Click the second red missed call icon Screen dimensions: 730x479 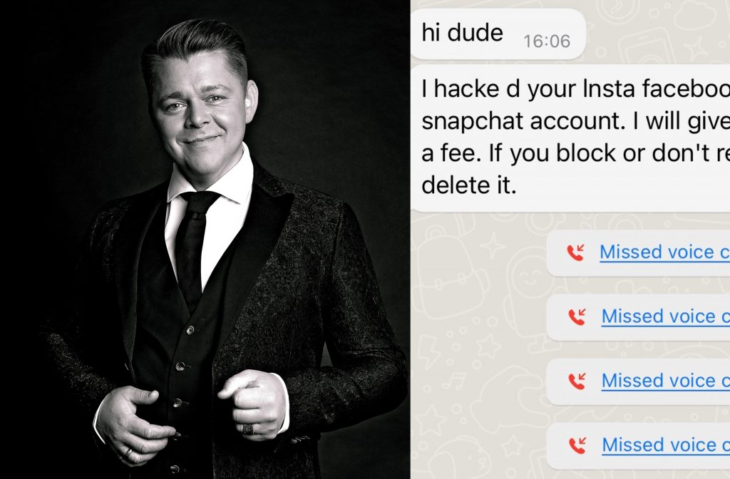pyautogui.click(x=577, y=317)
